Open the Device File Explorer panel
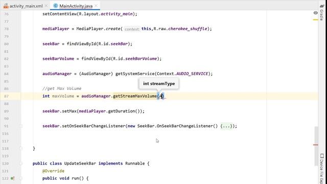The height and width of the screenshot is (184, 327). pyautogui.click(x=322, y=169)
